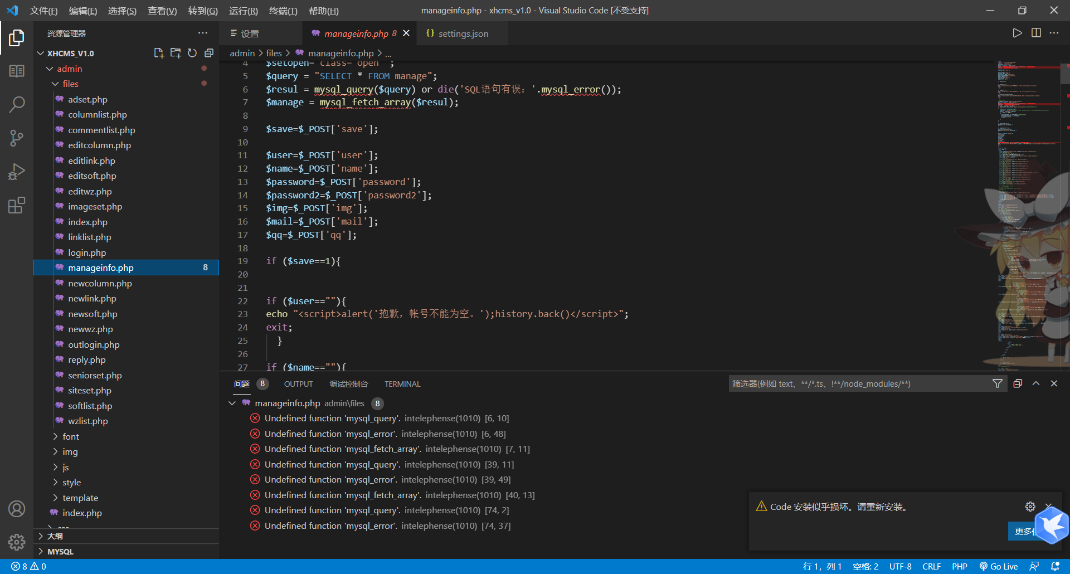Screen dimensions: 1070x574
Task: Open editor more actions menu
Action: [x=1054, y=33]
